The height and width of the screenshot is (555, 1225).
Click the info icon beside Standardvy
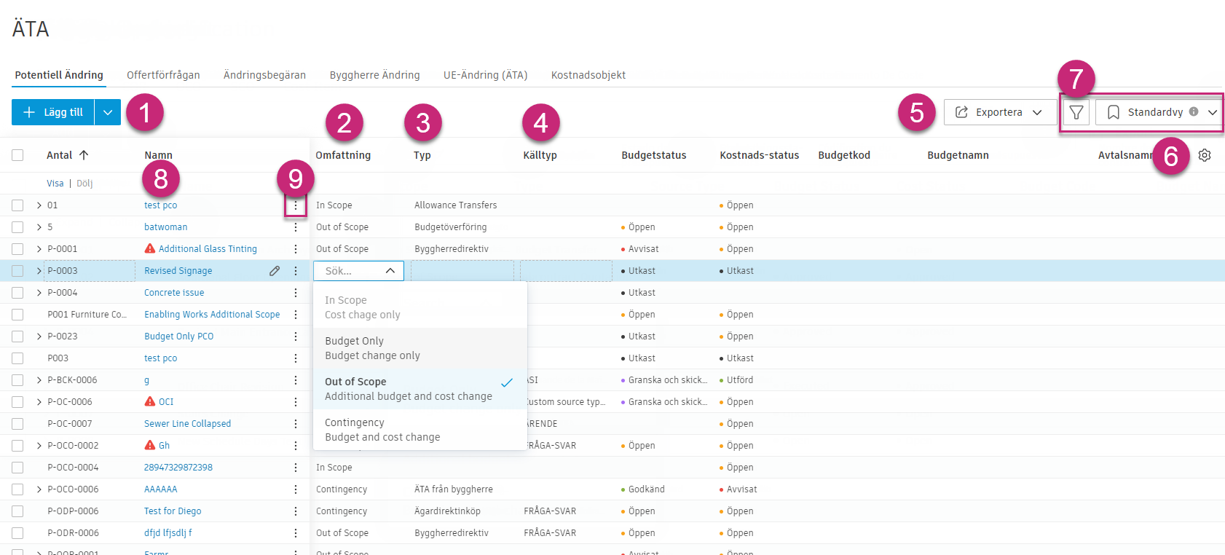1194,111
